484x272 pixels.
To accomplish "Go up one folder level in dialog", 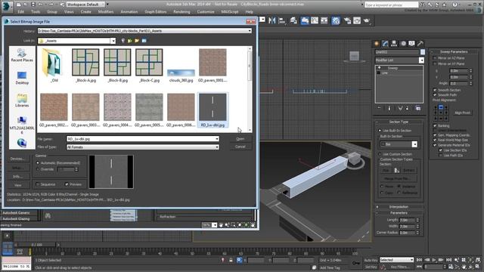I will pyautogui.click(x=130, y=41).
